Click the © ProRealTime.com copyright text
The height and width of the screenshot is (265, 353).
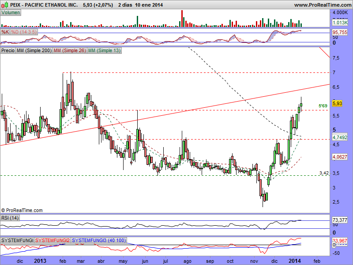(22, 210)
